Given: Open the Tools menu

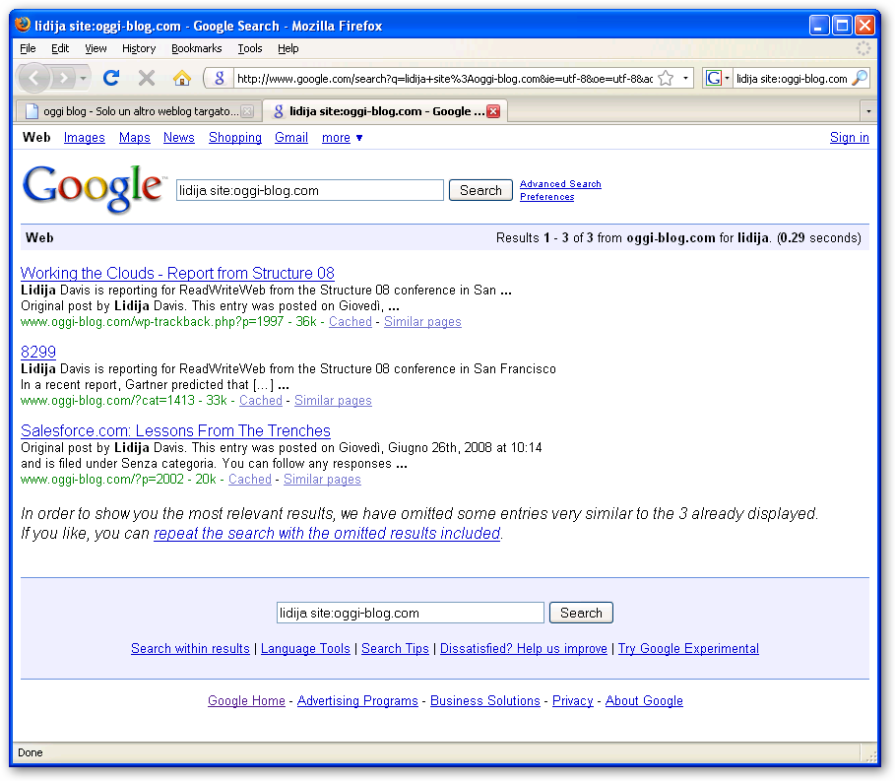Looking at the screenshot, I should click(x=250, y=48).
